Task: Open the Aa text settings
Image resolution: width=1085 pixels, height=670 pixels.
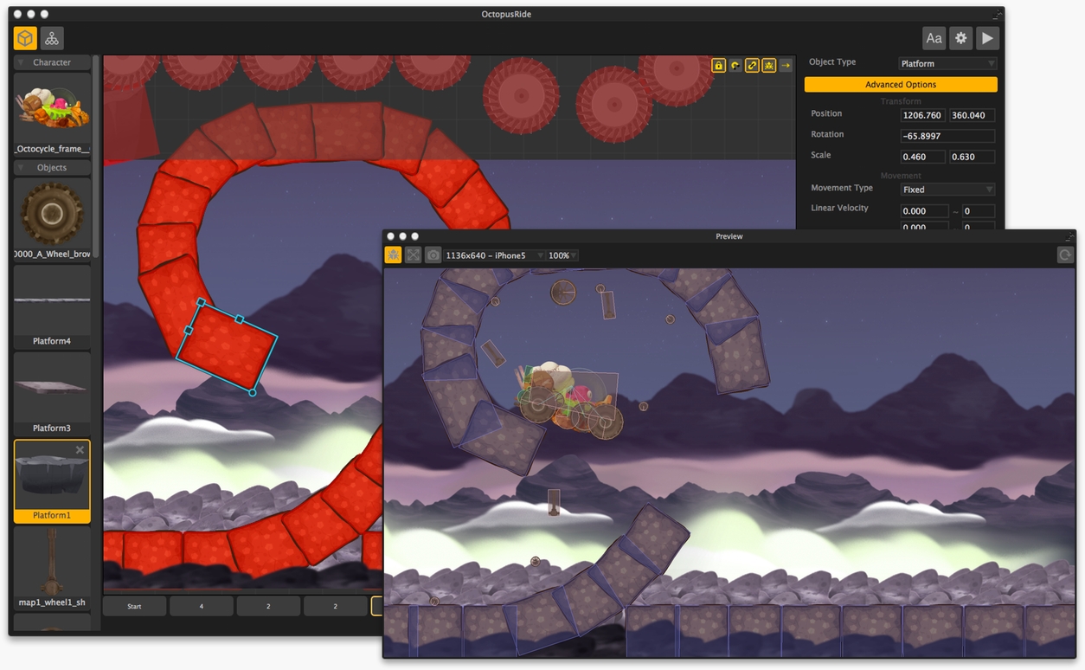Action: pyautogui.click(x=934, y=38)
